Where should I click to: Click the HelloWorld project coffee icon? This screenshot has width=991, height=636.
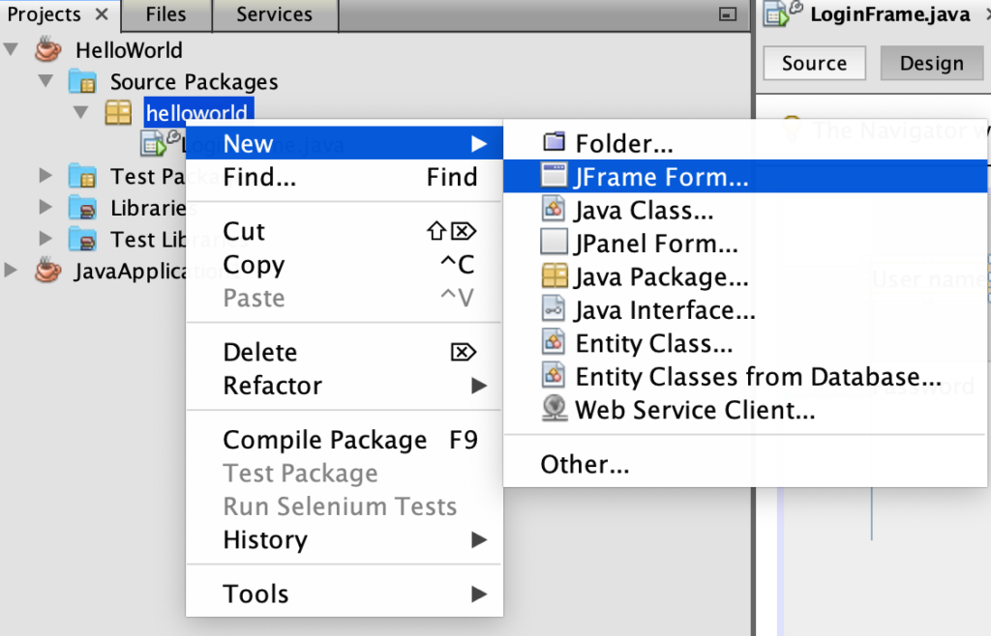pyautogui.click(x=47, y=49)
